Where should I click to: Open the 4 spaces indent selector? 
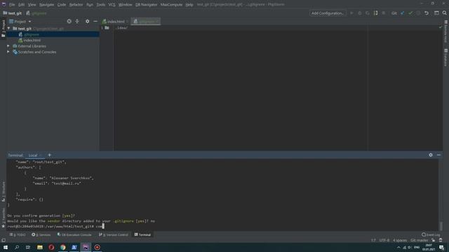point(400,240)
